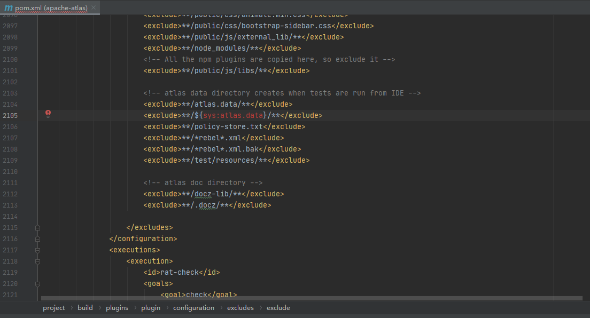Click the **/atlas.data/** exclude line

pyautogui.click(x=218, y=105)
